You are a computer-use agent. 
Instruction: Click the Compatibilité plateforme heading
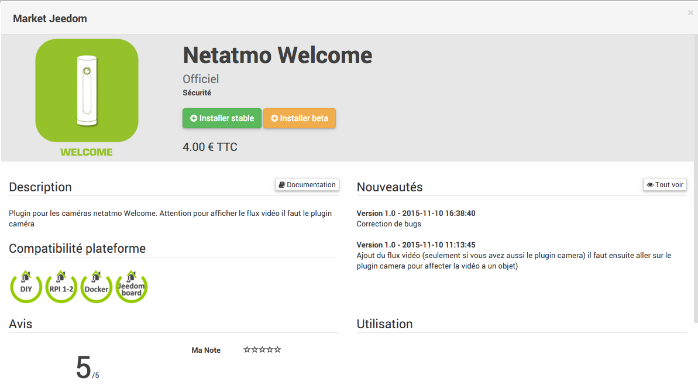(x=77, y=248)
